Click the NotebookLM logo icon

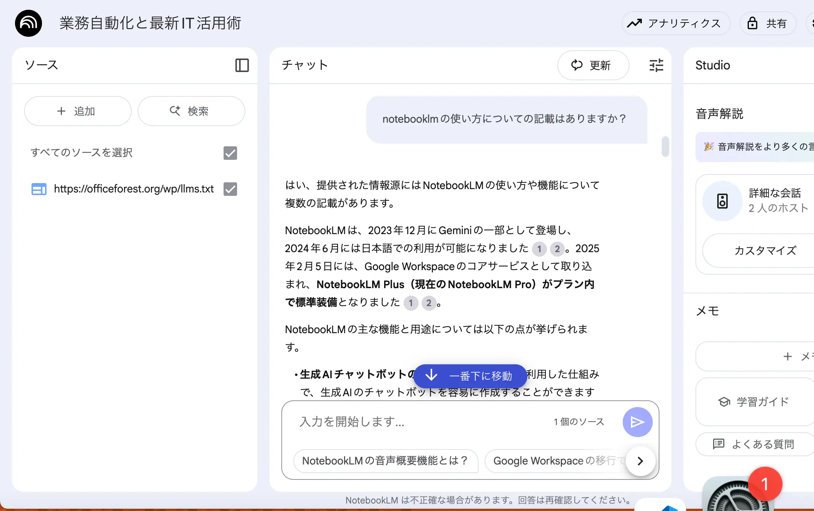(x=29, y=23)
